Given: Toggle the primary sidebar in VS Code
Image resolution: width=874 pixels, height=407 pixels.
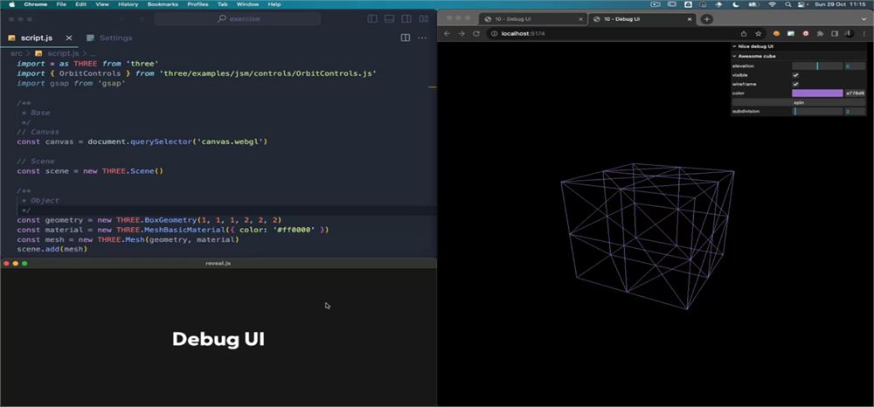Looking at the screenshot, I should 372,19.
